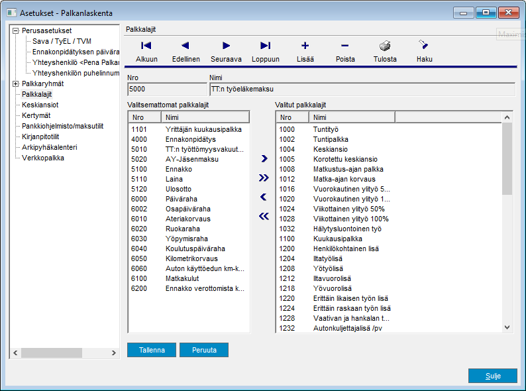Click the Nimi input field

tap(362, 89)
